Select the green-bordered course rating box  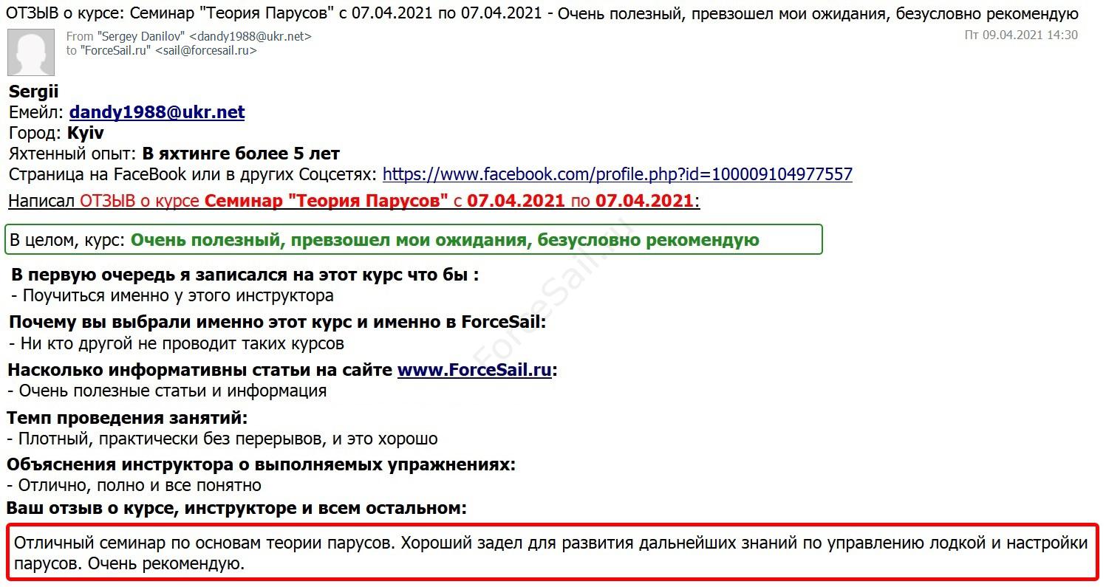[x=414, y=239]
